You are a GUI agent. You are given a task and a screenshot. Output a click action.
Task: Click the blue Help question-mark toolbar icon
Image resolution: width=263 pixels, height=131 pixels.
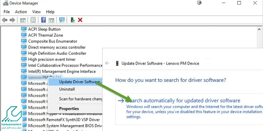pos(43,20)
